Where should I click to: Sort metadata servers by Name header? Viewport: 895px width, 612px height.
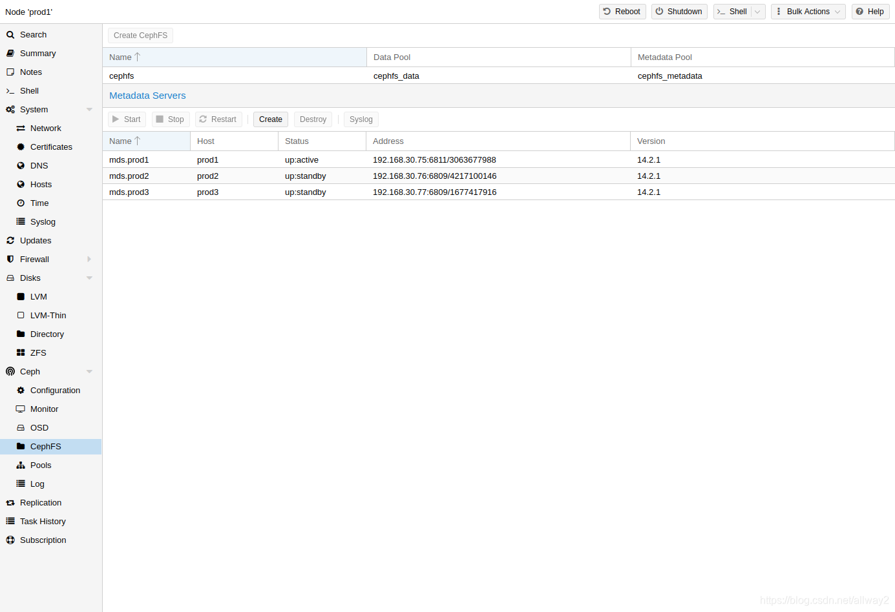pos(146,141)
